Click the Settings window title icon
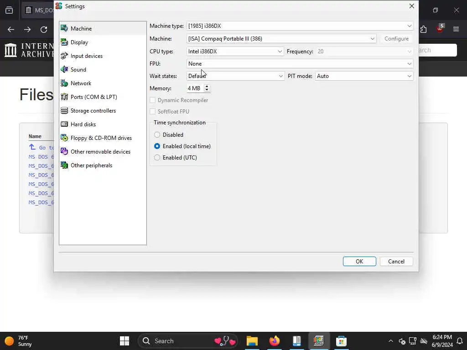 pos(59,6)
